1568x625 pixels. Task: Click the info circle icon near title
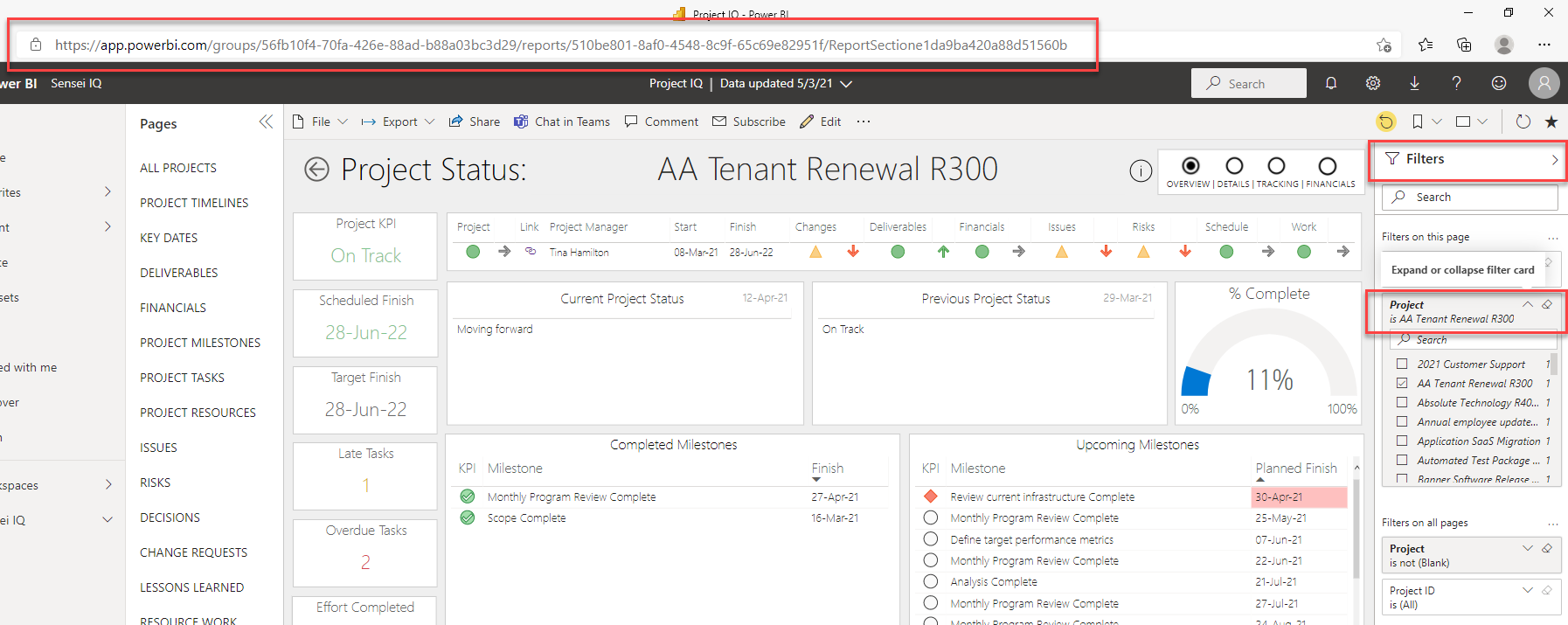(1141, 170)
